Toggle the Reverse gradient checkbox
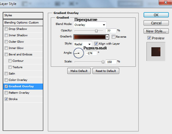The width and height of the screenshot is (172, 134). coord(113,37)
